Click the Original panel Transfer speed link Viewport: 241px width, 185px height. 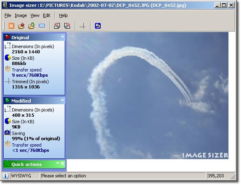pos(27,70)
